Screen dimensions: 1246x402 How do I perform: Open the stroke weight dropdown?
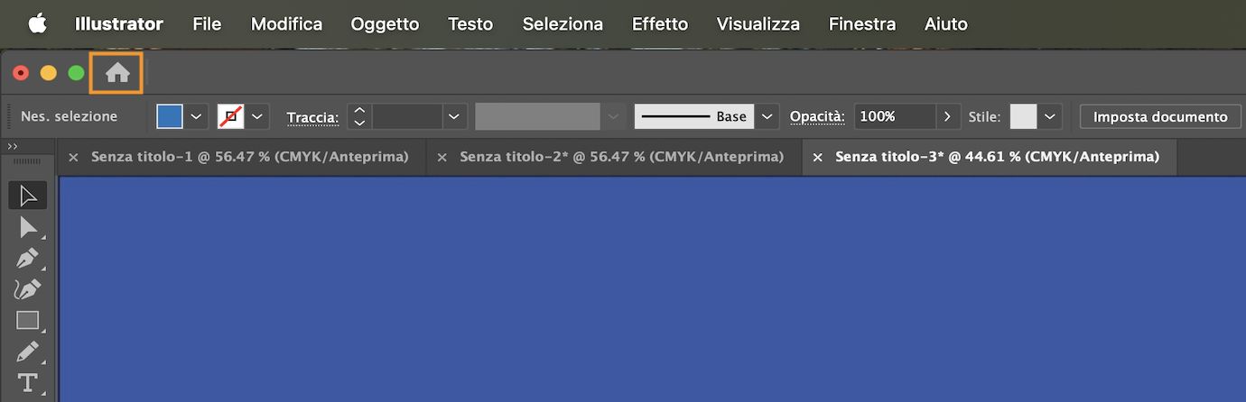454,116
